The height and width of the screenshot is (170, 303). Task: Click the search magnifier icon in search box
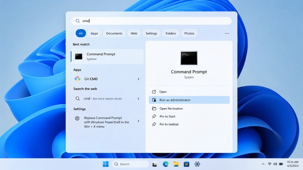coord(78,21)
